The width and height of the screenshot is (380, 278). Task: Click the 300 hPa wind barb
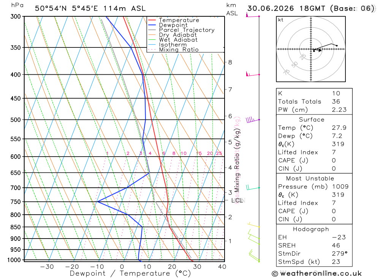(253, 16)
